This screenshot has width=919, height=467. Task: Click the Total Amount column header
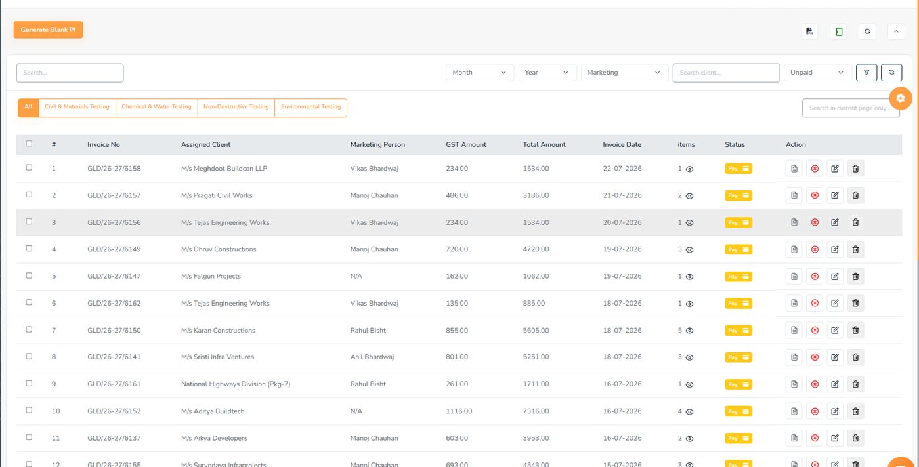[544, 144]
